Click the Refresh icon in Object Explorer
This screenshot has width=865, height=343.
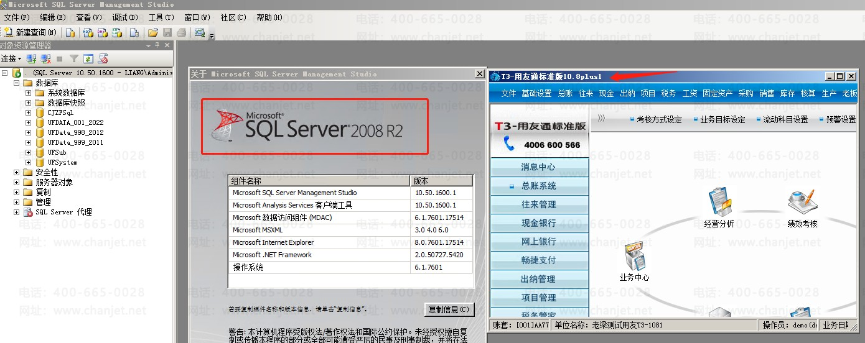tap(88, 58)
